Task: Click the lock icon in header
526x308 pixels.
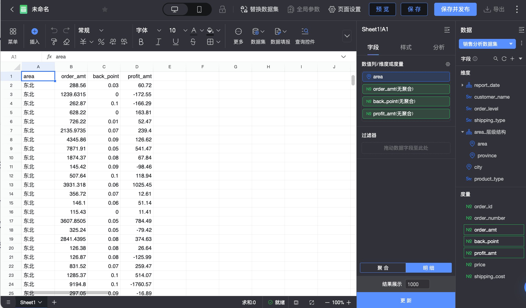Action: click(x=222, y=9)
